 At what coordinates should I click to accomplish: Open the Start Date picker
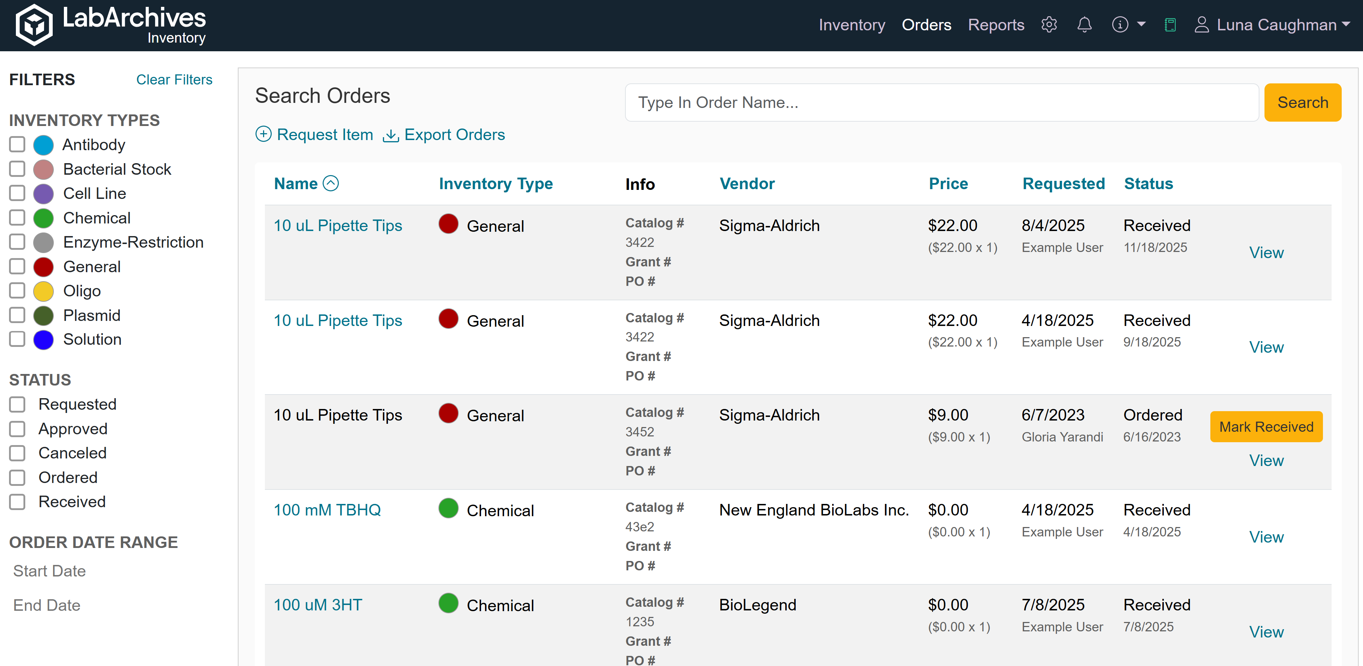click(49, 571)
